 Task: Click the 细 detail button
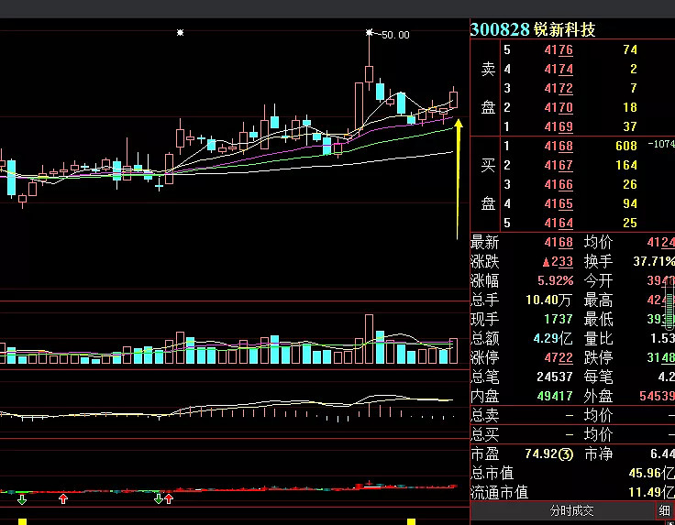tap(665, 511)
